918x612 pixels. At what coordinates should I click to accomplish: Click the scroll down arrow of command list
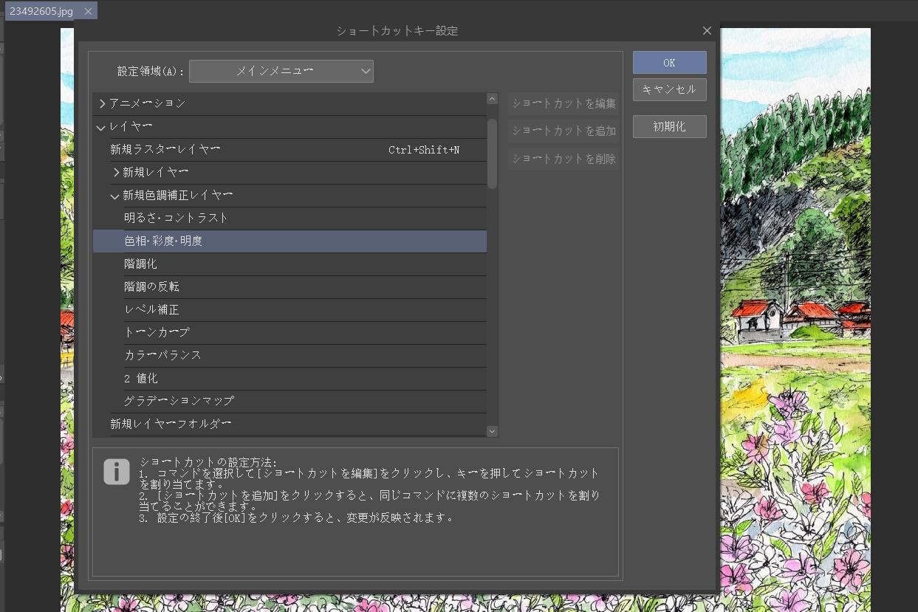click(493, 431)
